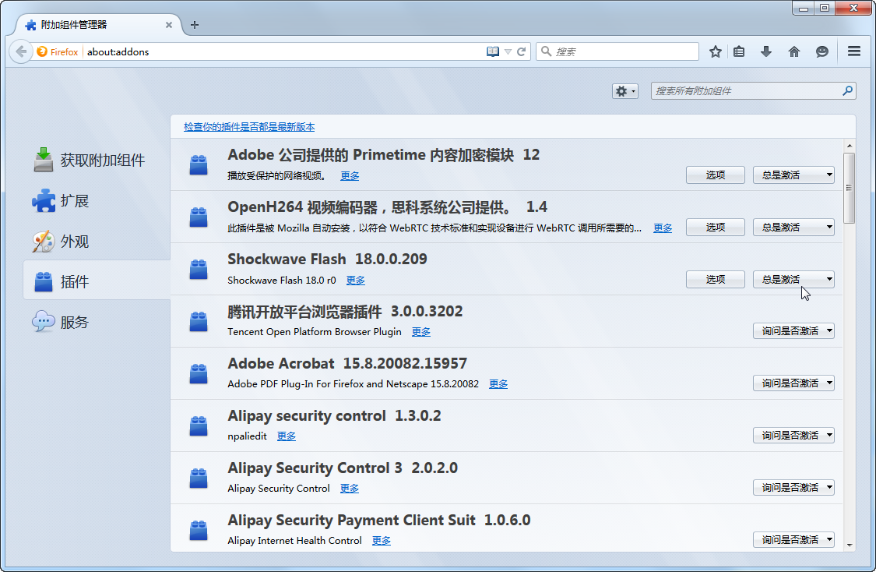The image size is (876, 572).
Task: Click 更多 link for OpenH264 description
Action: (x=663, y=228)
